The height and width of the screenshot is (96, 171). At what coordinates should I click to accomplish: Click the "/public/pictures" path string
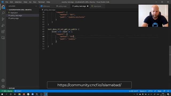click(76, 17)
